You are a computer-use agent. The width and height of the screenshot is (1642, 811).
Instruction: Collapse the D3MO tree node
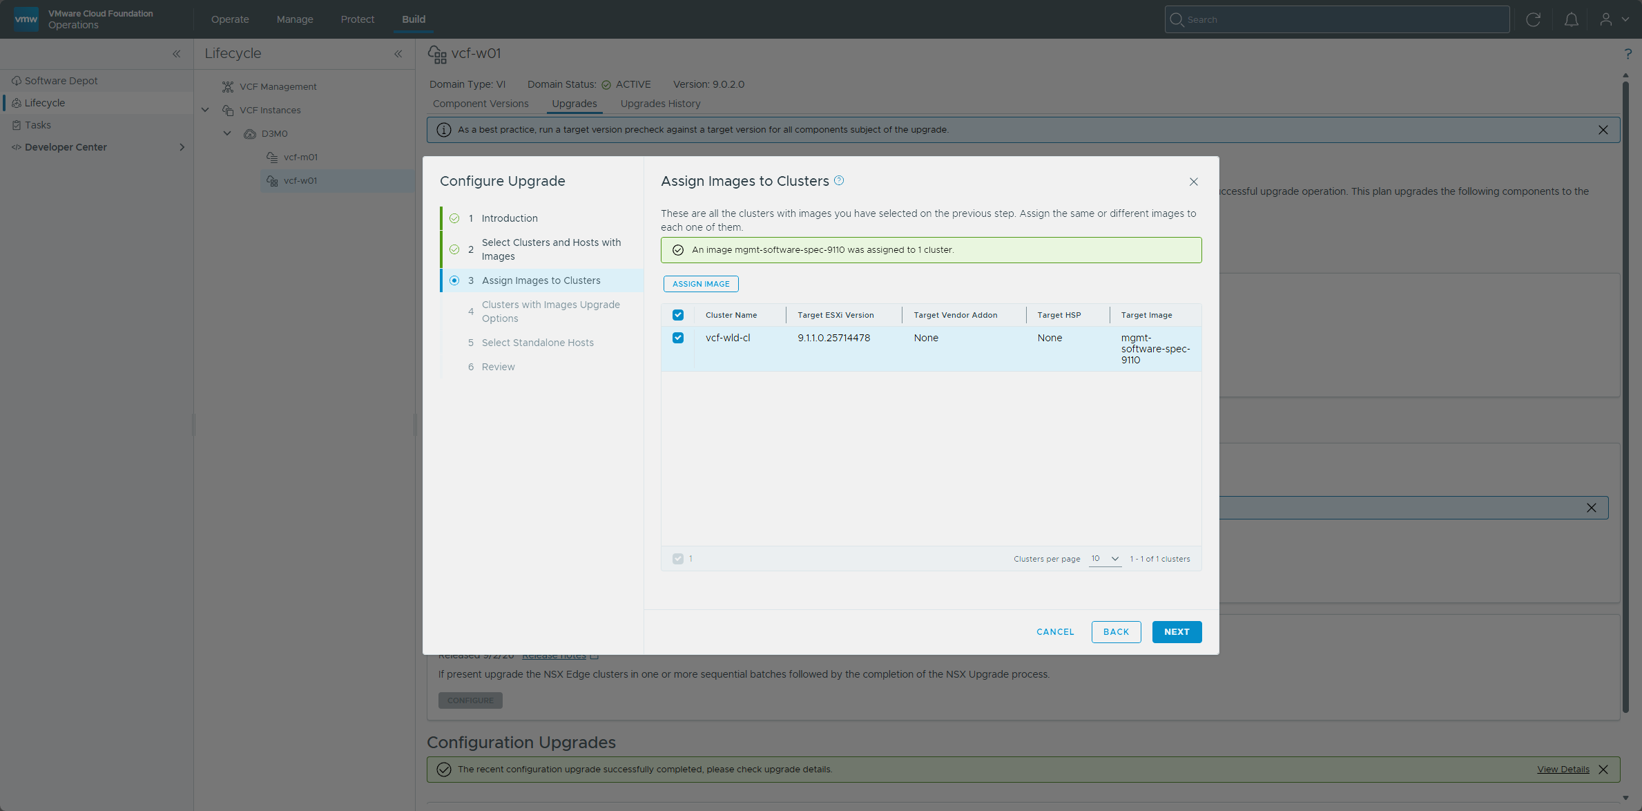(x=227, y=133)
